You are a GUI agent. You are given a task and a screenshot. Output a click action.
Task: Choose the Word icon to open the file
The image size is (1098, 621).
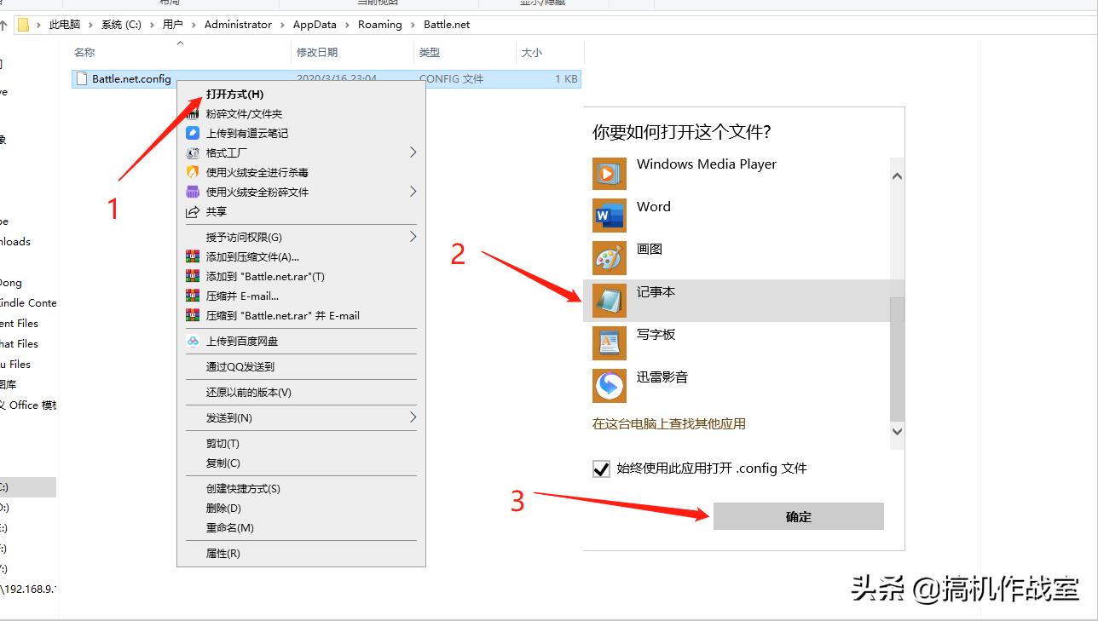click(x=609, y=215)
